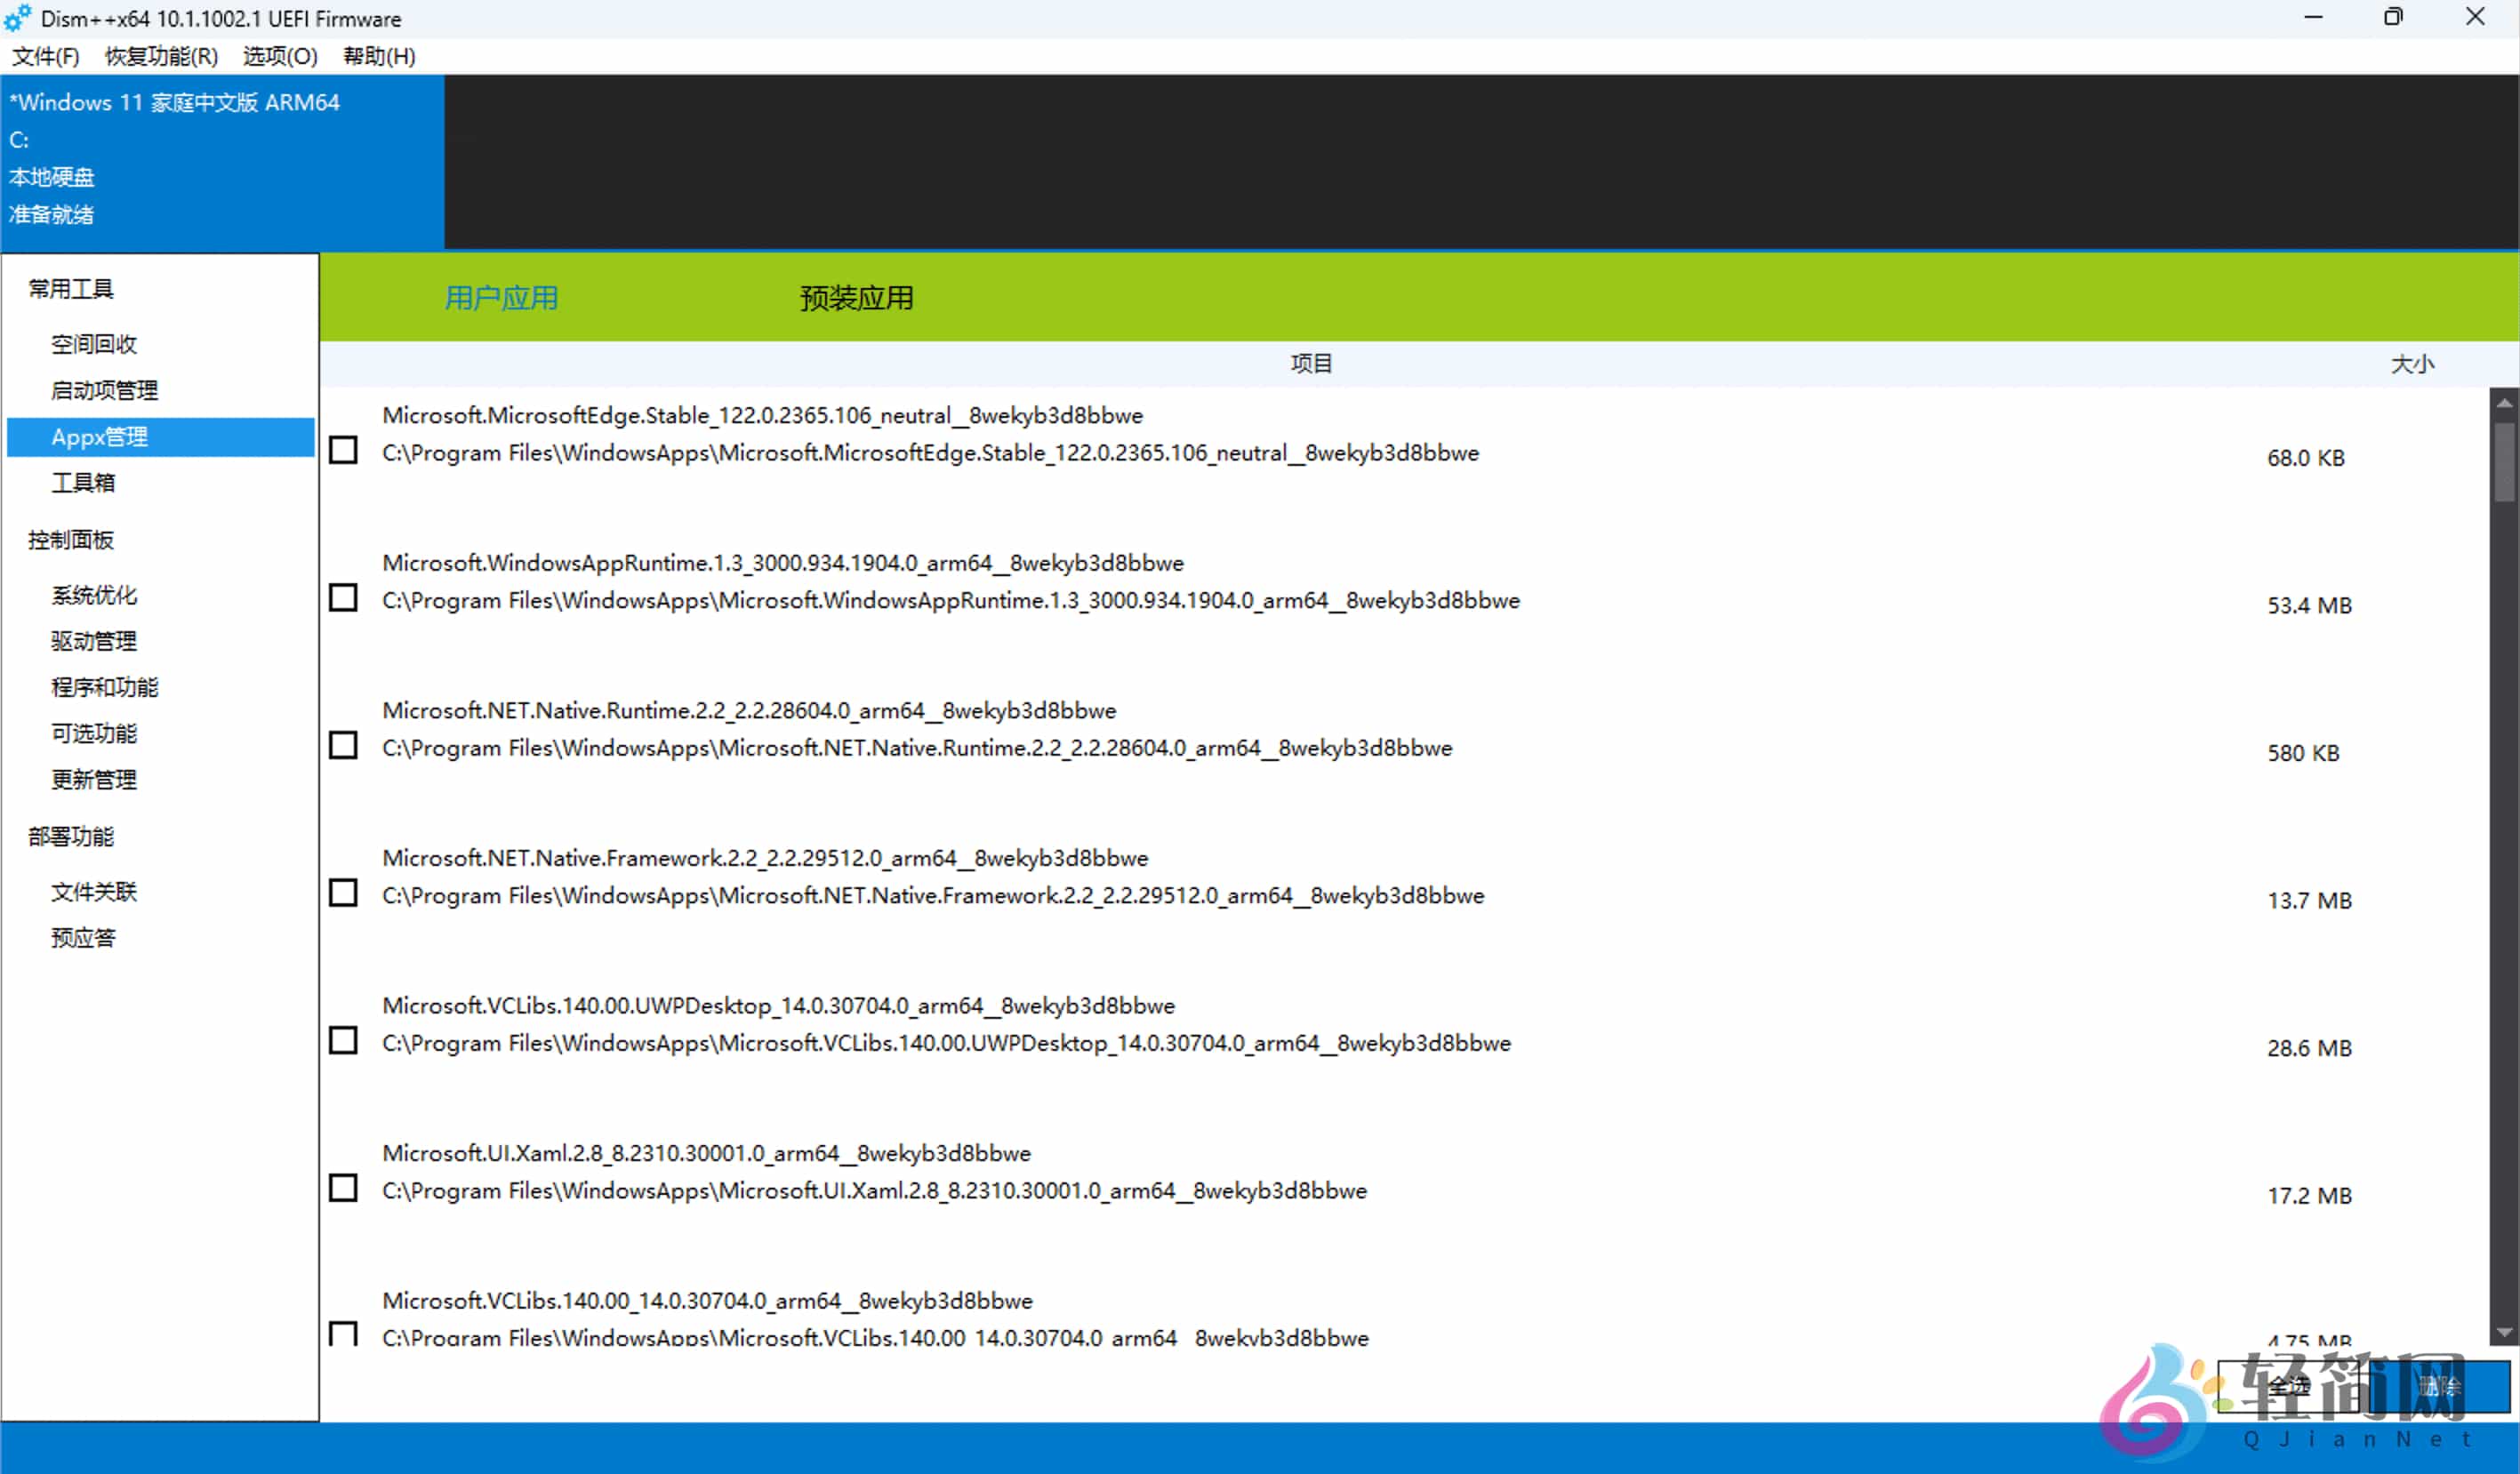This screenshot has height=1474, width=2520.
Task: Click the 580 KB size value
Action: coord(2303,753)
